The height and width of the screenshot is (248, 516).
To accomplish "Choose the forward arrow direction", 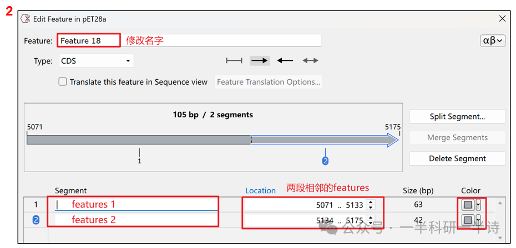I will coord(260,61).
